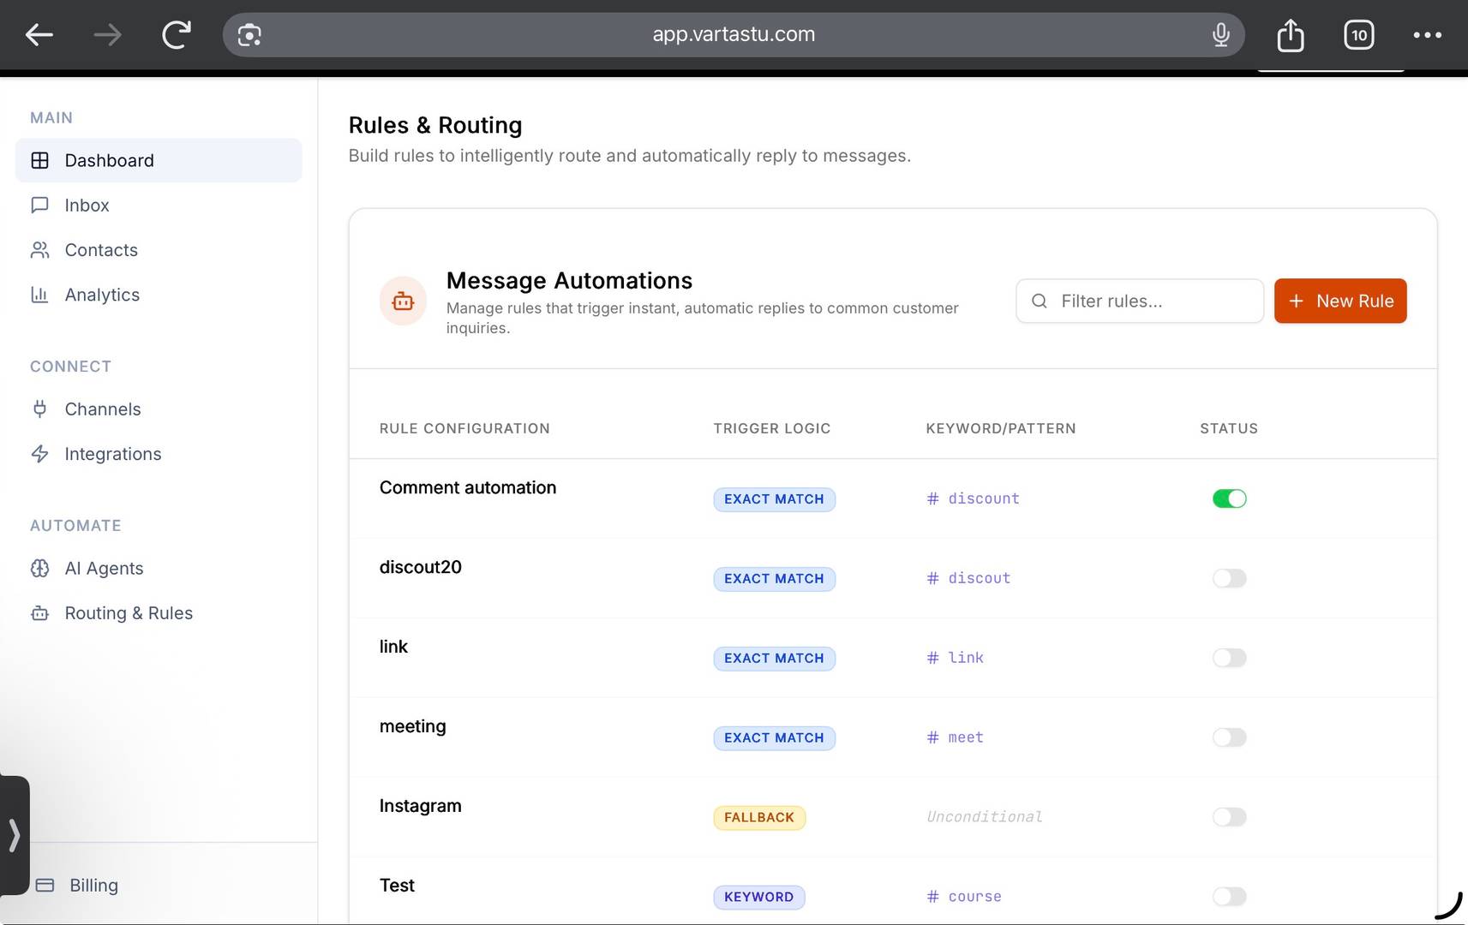The image size is (1468, 925).
Task: Open the AI Agents brain icon
Action: click(40, 568)
